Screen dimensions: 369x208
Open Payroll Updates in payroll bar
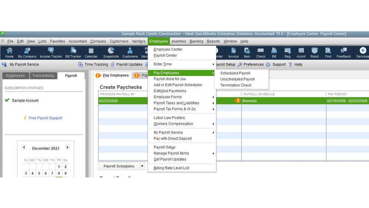click(x=127, y=64)
